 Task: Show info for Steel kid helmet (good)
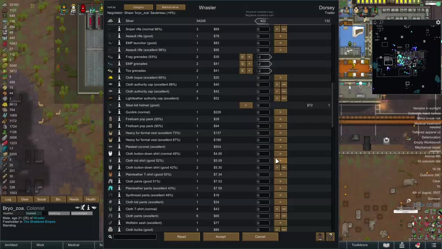pos(119,105)
